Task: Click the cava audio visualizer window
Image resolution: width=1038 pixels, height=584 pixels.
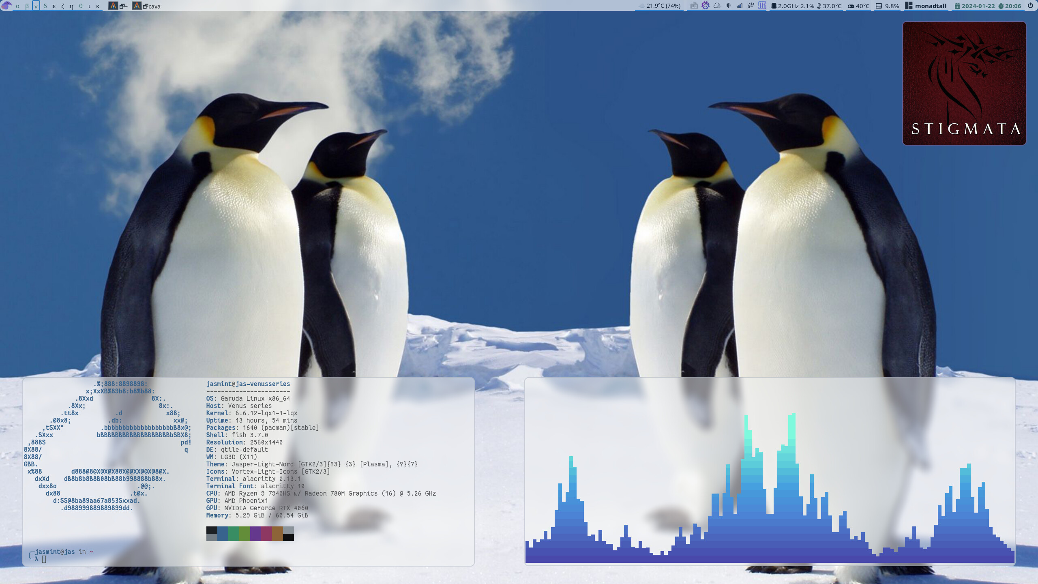Action: point(770,471)
